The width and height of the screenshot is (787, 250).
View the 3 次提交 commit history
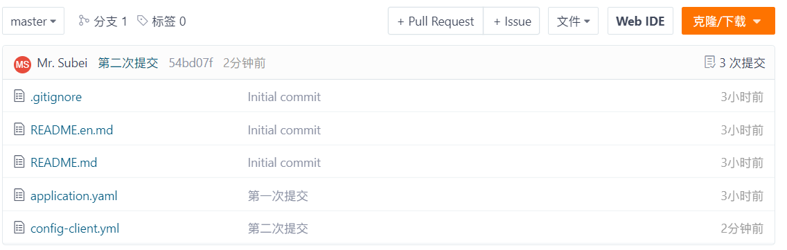pos(742,63)
